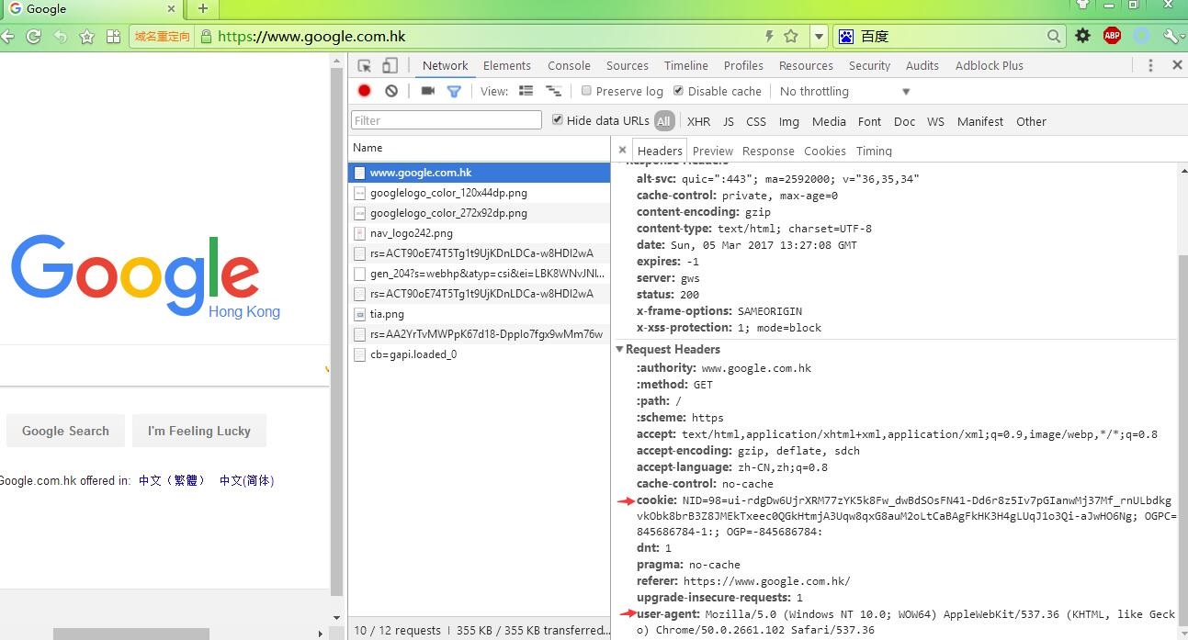Open the Timeline tab

686,65
